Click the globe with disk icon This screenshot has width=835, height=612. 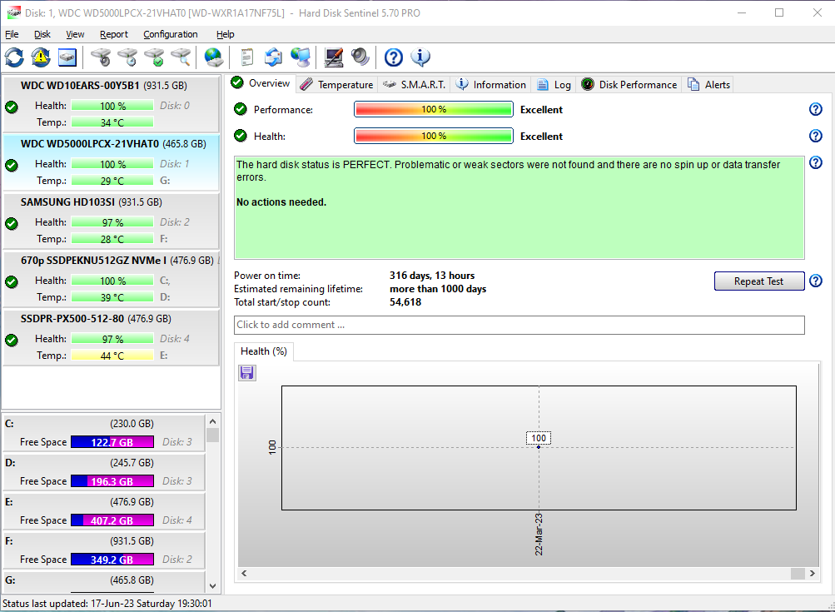coord(214,57)
